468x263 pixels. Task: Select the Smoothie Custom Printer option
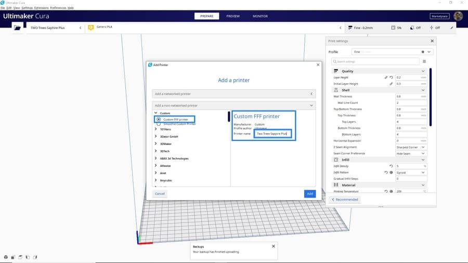(x=159, y=124)
